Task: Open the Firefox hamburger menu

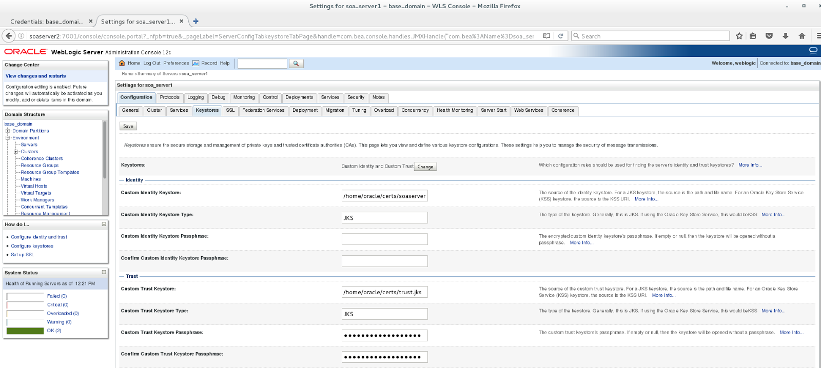Action: 818,36
